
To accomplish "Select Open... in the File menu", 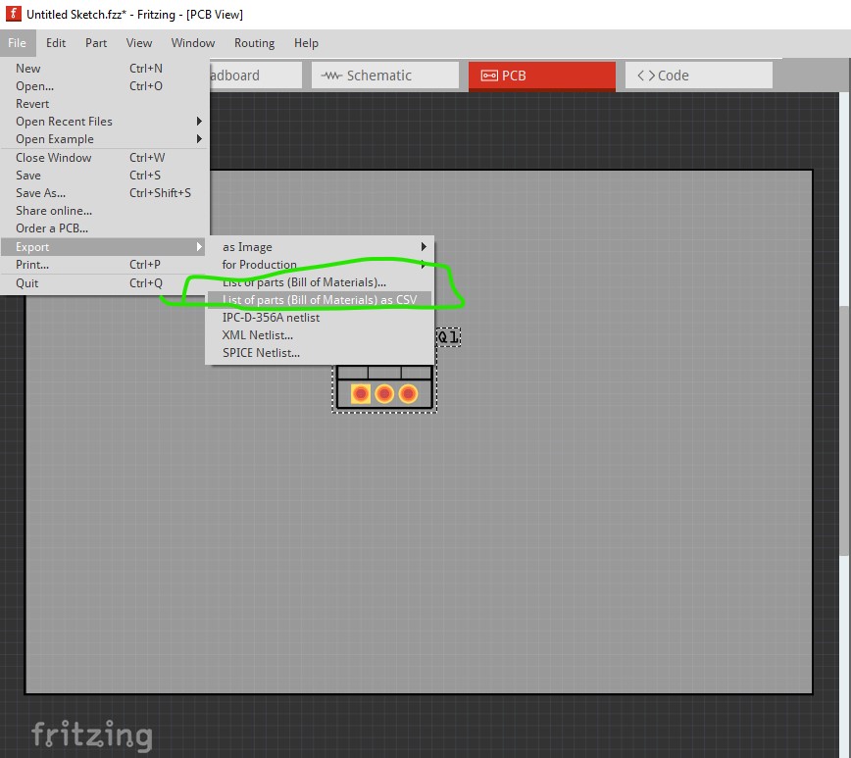I will [104, 85].
